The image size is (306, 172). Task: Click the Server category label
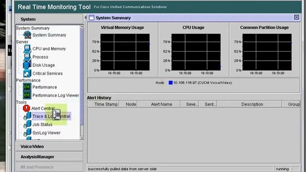click(22, 42)
